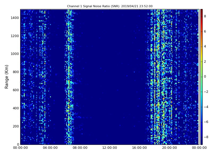Click the SNR colorbar strip
213x160 pixels.
(202, 77)
